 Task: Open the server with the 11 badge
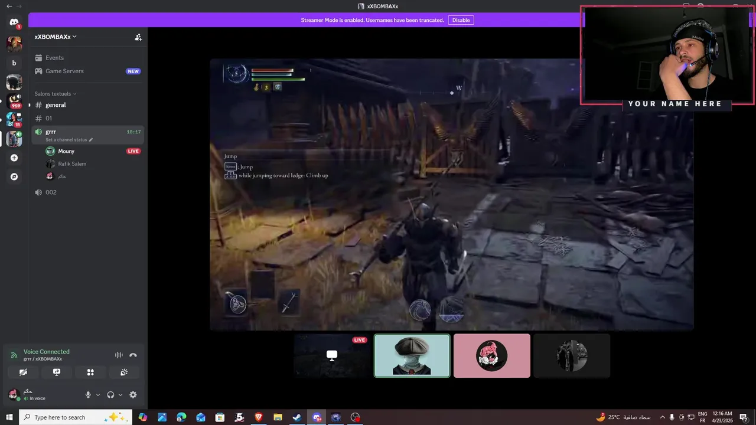(14, 120)
